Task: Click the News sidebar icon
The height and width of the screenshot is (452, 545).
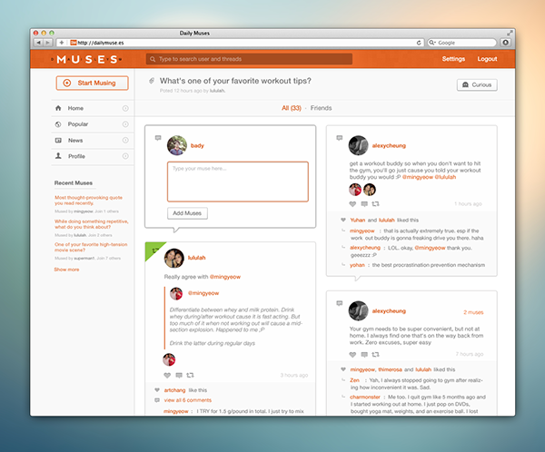Action: click(58, 141)
